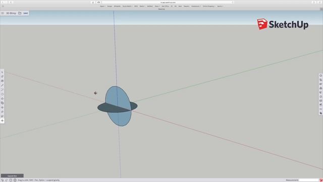
Task: Select the Arc tool
Action: click(2, 90)
